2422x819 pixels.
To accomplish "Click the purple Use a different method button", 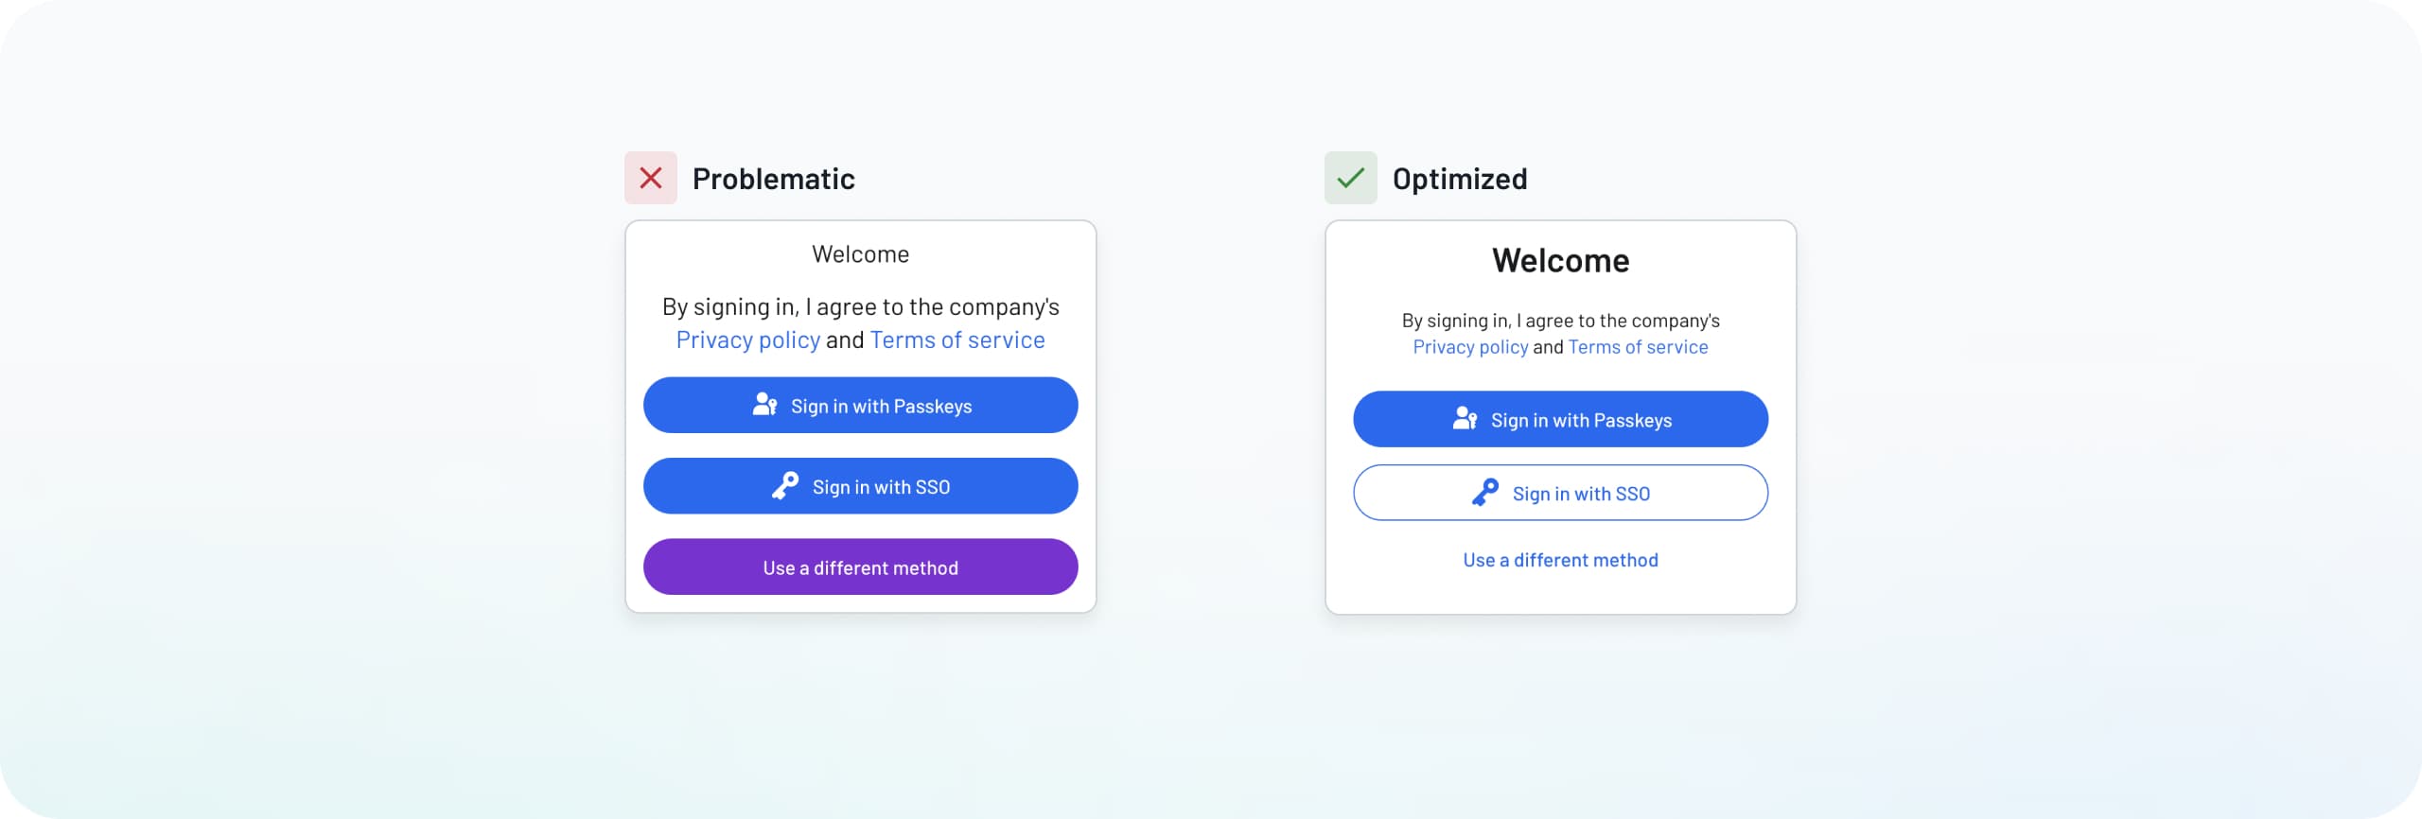I will point(859,566).
